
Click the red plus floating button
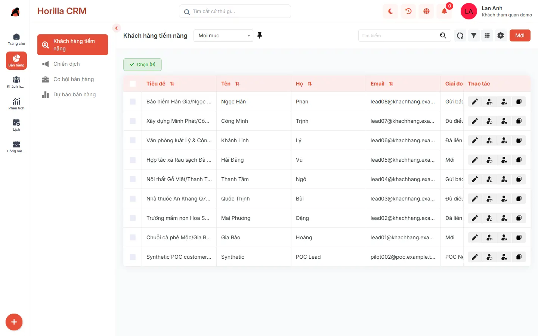(14, 322)
